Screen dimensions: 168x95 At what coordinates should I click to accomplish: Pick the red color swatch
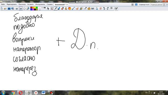click(x=31, y=8)
